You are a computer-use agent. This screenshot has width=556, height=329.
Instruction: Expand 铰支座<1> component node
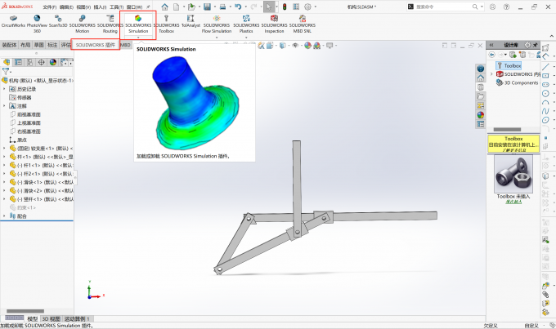[4, 149]
